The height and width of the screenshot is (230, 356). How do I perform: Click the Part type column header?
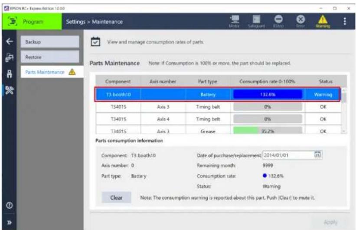[208, 81]
